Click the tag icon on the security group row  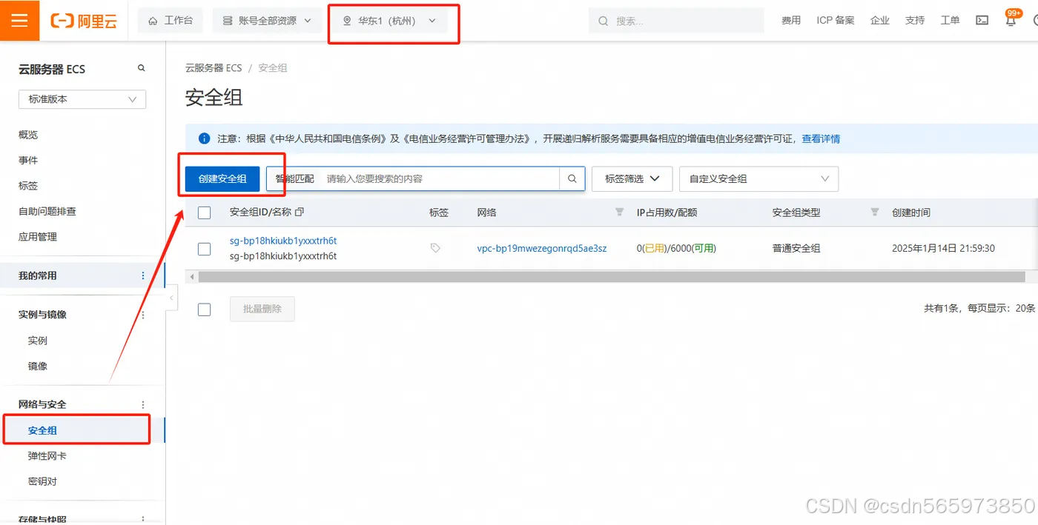[437, 248]
